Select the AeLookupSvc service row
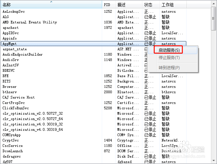Screen dimensions: 217x164 (x=93, y=11)
